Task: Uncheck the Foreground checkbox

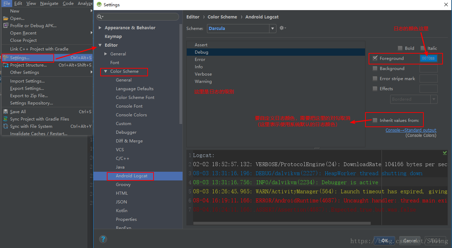Action: pyautogui.click(x=375, y=59)
